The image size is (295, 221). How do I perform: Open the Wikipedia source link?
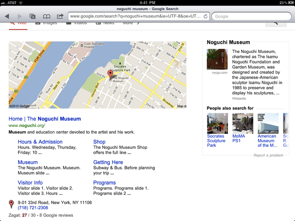click(239, 99)
